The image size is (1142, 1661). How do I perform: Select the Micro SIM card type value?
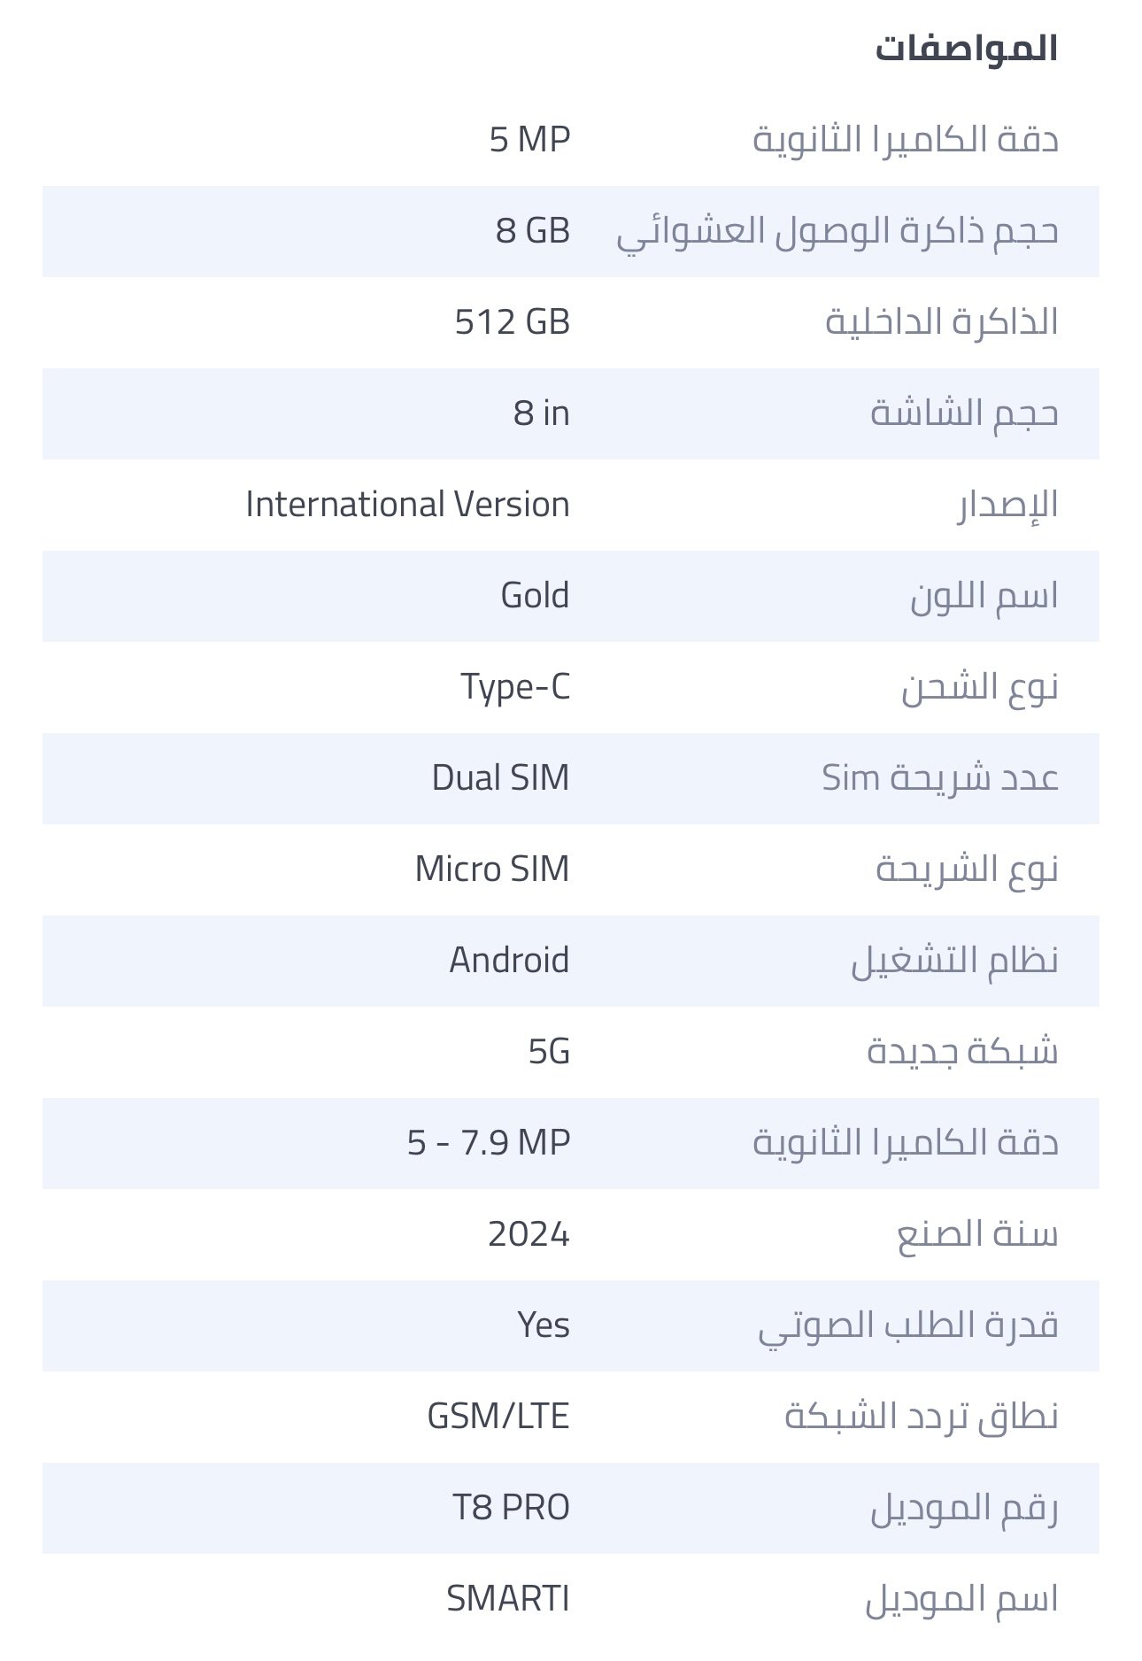click(x=492, y=869)
